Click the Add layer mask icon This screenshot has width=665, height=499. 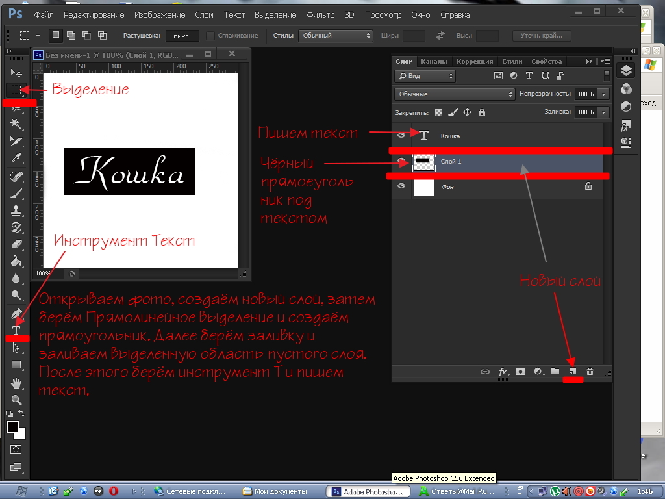pyautogui.click(x=520, y=372)
